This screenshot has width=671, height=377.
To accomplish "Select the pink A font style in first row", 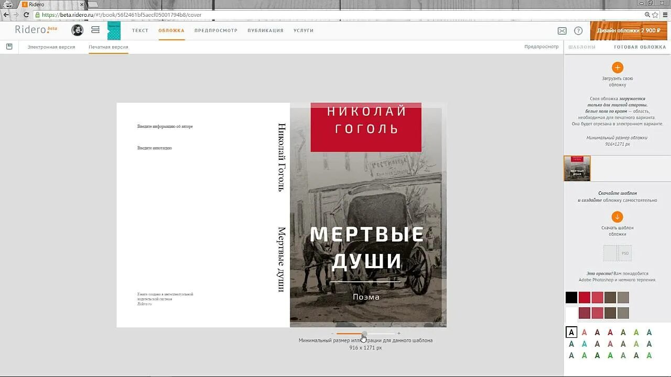I will [585, 332].
